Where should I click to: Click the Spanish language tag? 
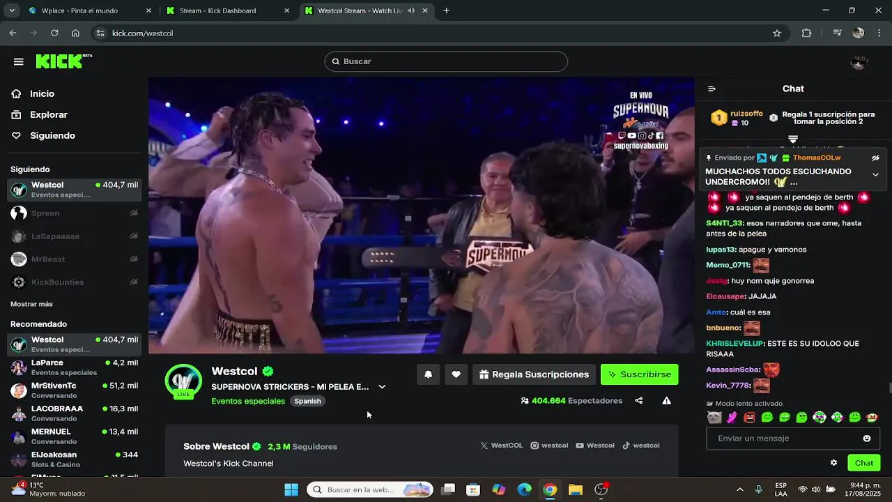pyautogui.click(x=307, y=401)
